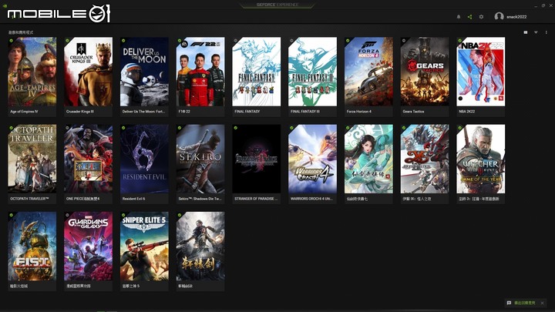Image resolution: width=555 pixels, height=312 pixels.
Task: Open settings via the gear icon
Action: coord(481,17)
